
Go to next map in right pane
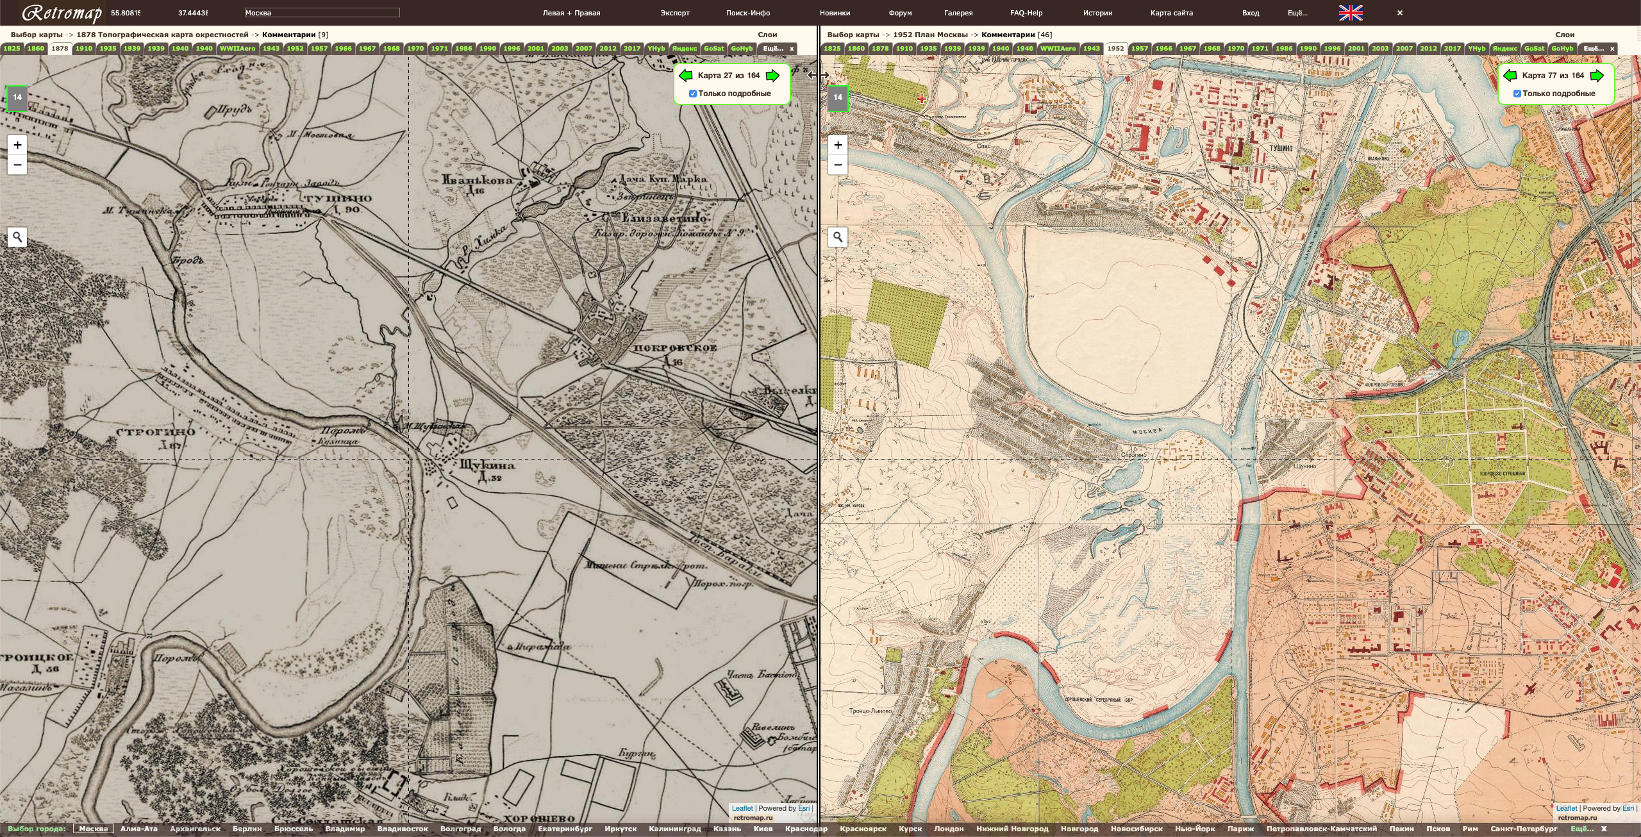pos(1597,76)
